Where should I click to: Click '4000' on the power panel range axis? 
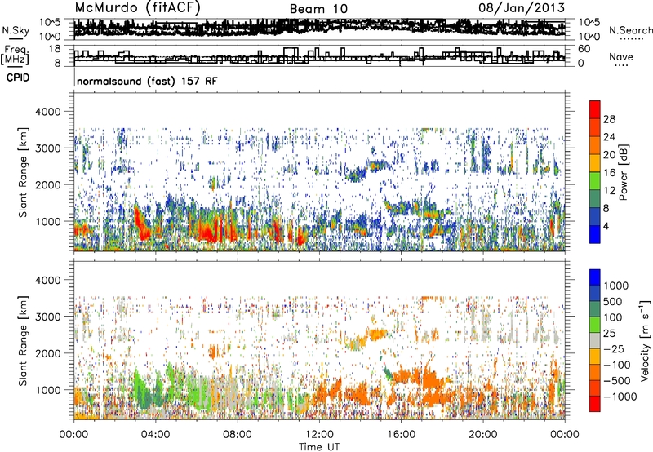(47, 112)
